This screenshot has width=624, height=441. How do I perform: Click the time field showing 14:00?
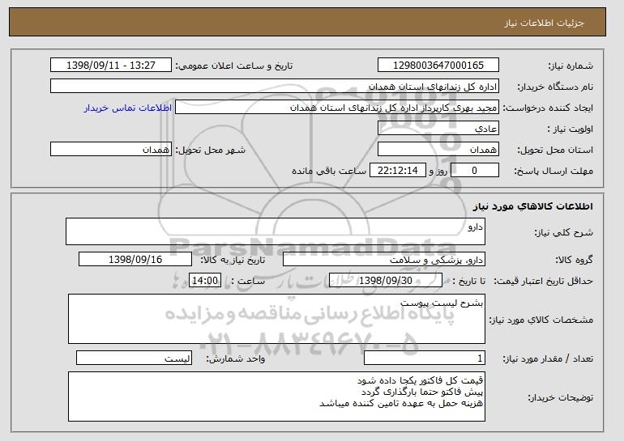pyautogui.click(x=205, y=281)
